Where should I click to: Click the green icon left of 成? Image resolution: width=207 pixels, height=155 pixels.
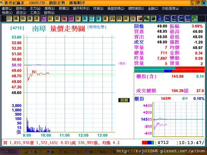[x=153, y=19]
